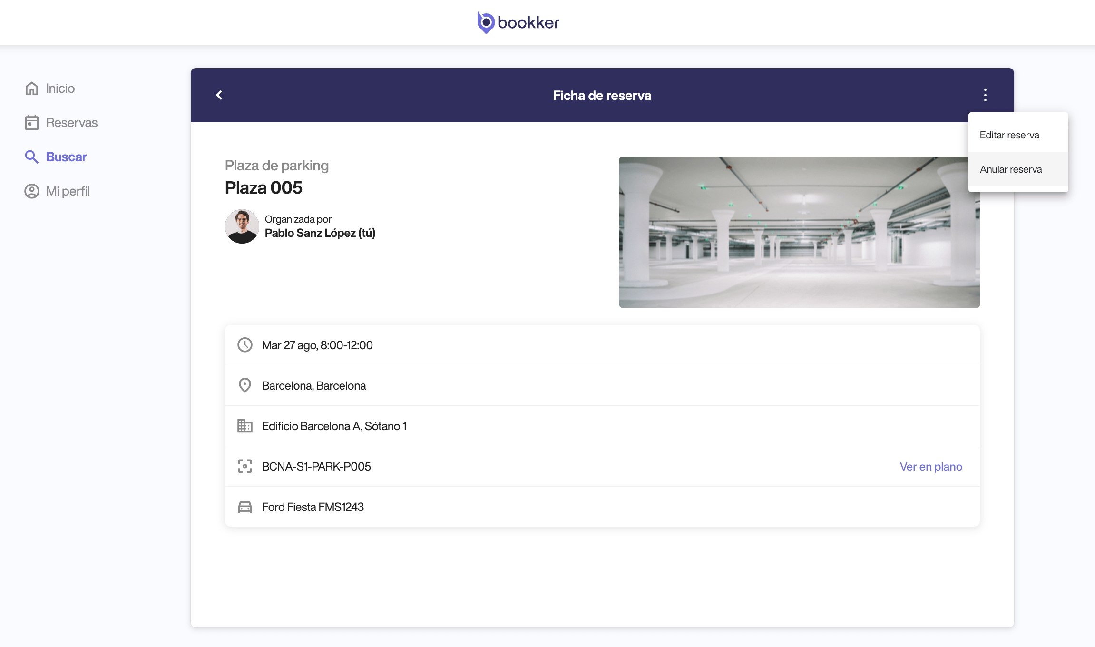Click the Mar 27 ago time row
The width and height of the screenshot is (1095, 647).
coord(317,345)
